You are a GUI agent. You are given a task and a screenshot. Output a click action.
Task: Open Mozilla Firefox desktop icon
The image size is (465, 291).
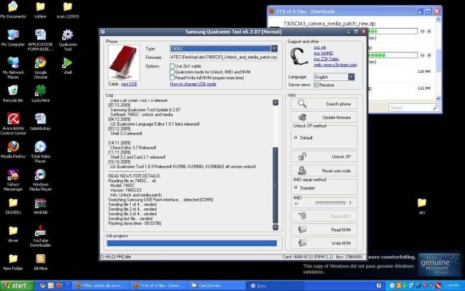(13, 150)
